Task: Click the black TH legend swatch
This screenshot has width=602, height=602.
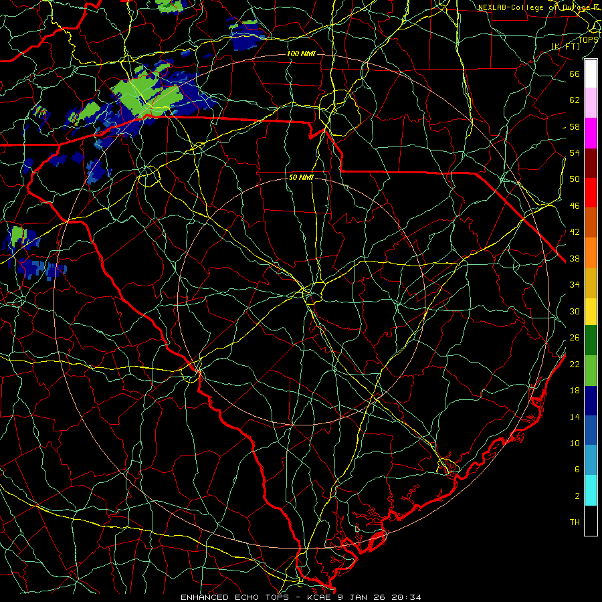Action: point(591,520)
